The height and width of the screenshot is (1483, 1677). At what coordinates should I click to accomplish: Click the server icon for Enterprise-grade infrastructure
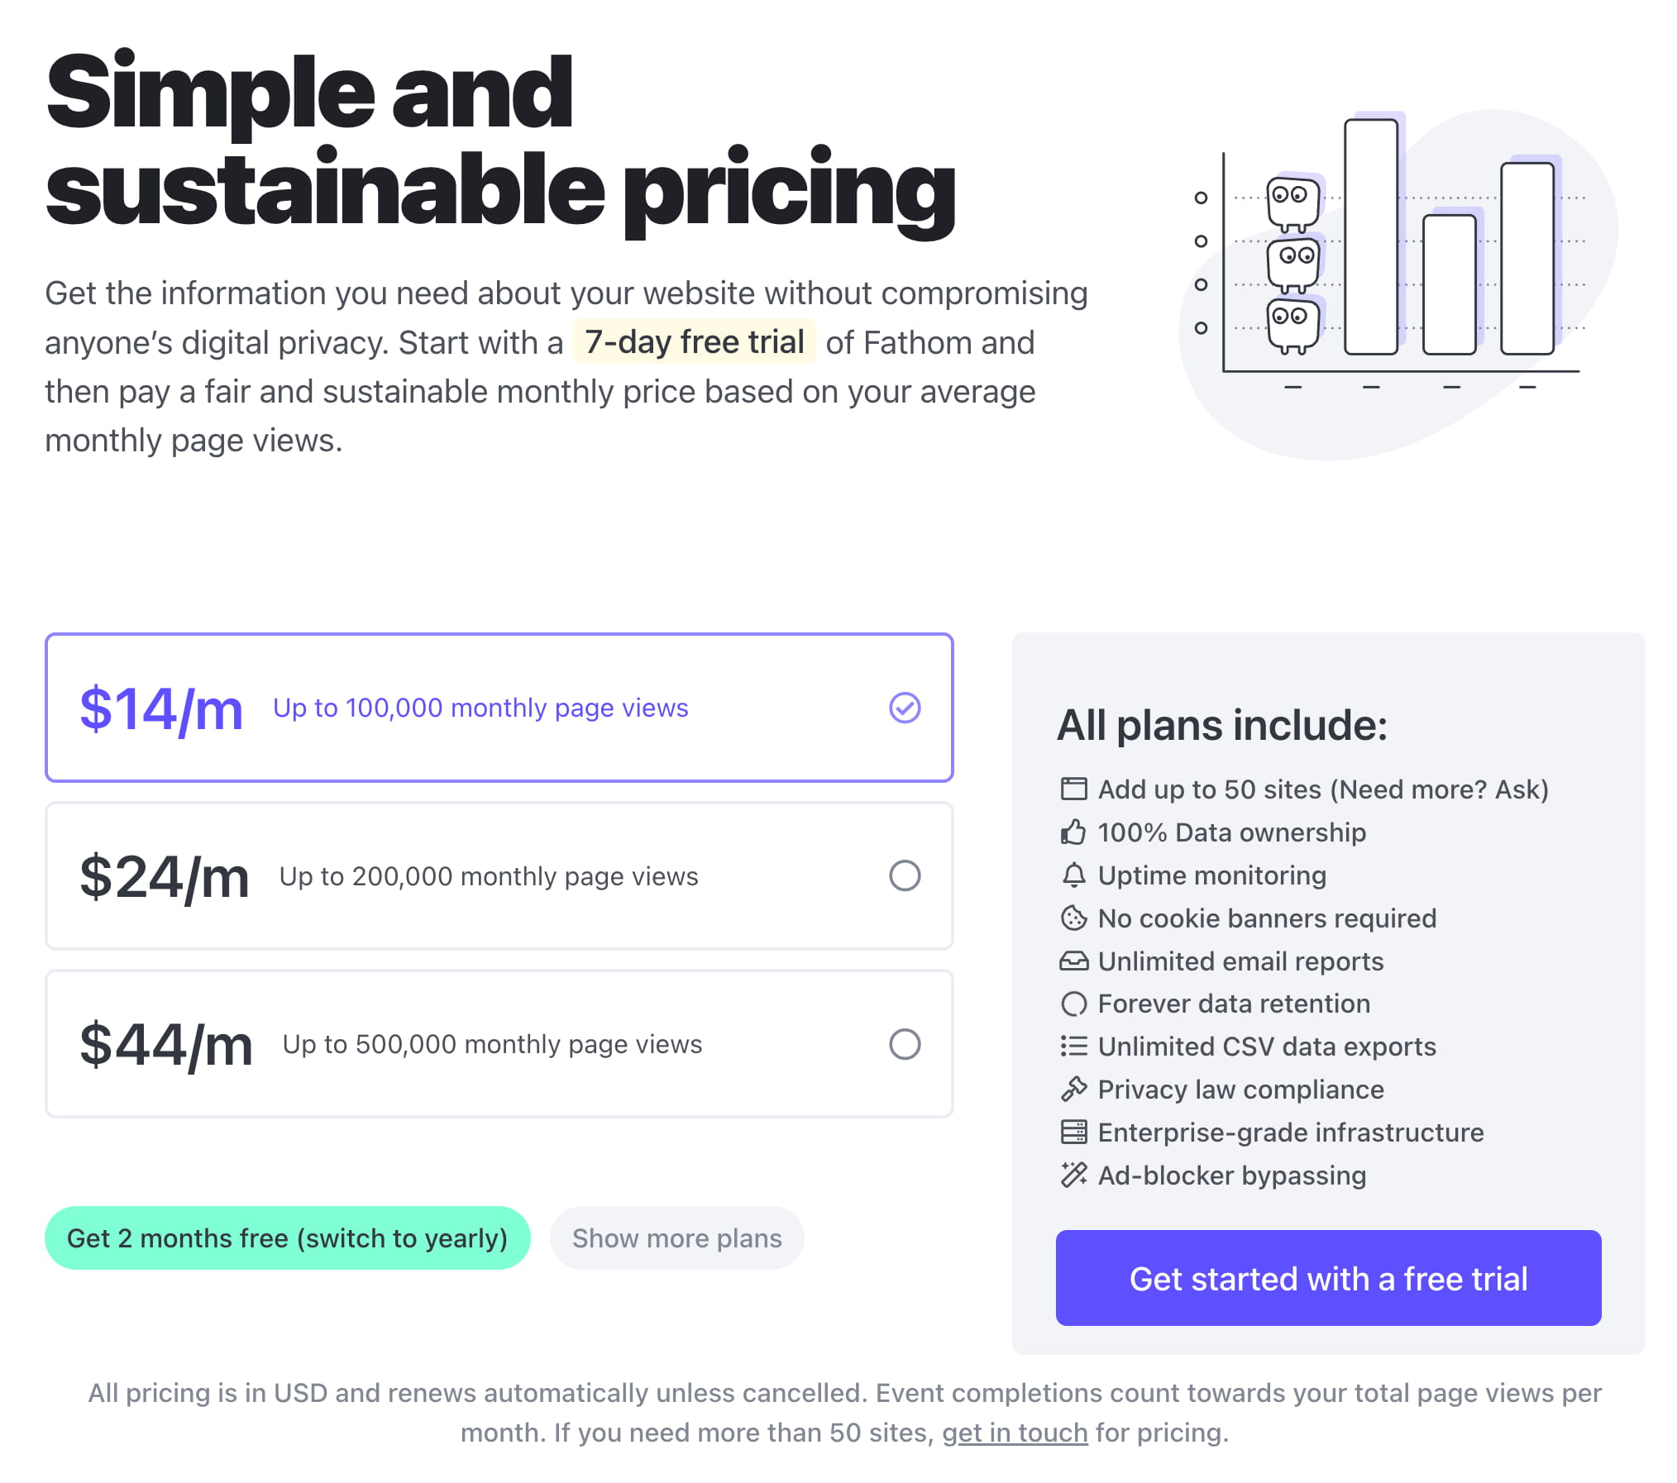[1073, 1132]
